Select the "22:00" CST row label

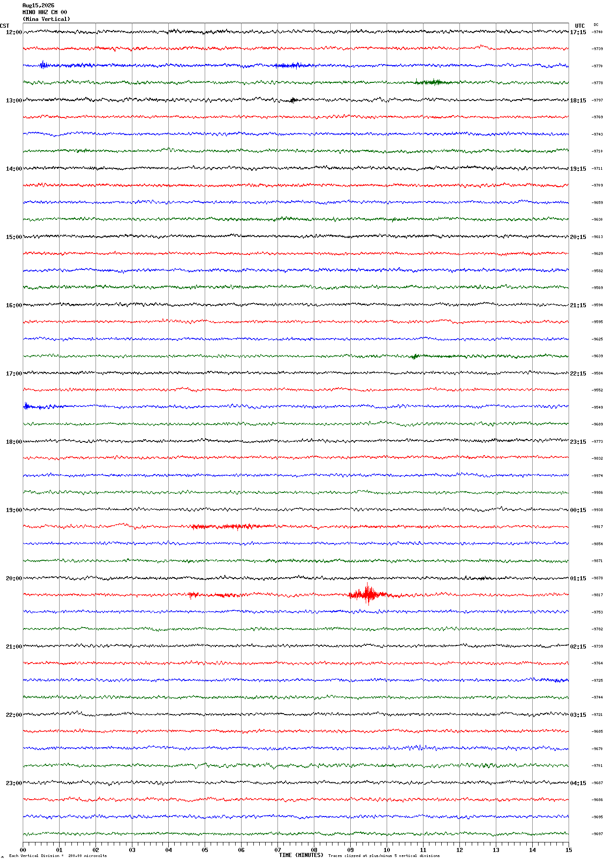(x=14, y=715)
